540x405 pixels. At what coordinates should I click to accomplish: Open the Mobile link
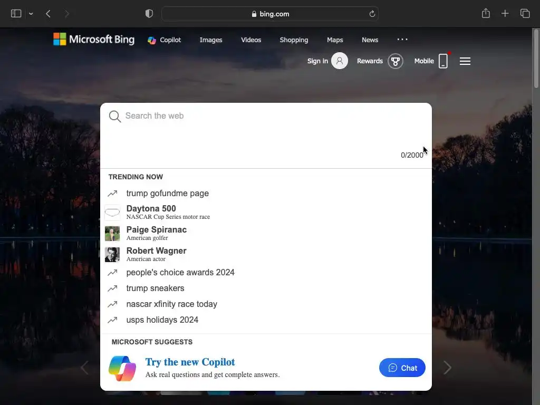(424, 61)
